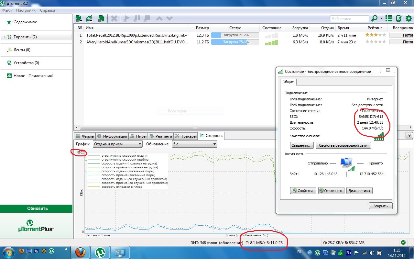Image resolution: width=414 pixels, height=259 pixels.
Task: Click the web search magnifier icon
Action: coord(375,18)
